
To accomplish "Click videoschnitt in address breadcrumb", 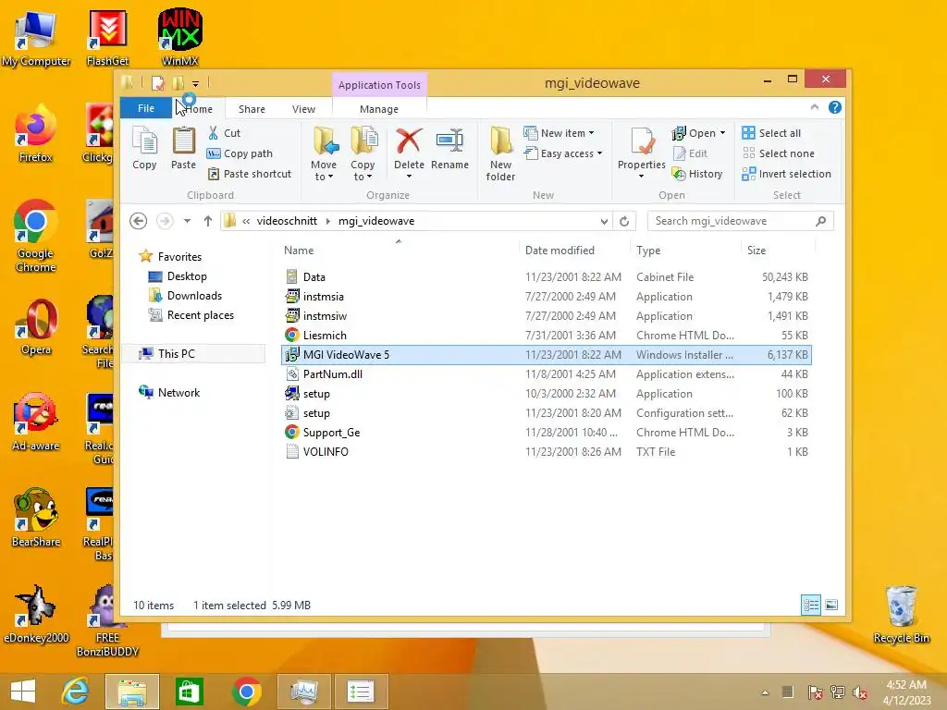I will [x=287, y=221].
